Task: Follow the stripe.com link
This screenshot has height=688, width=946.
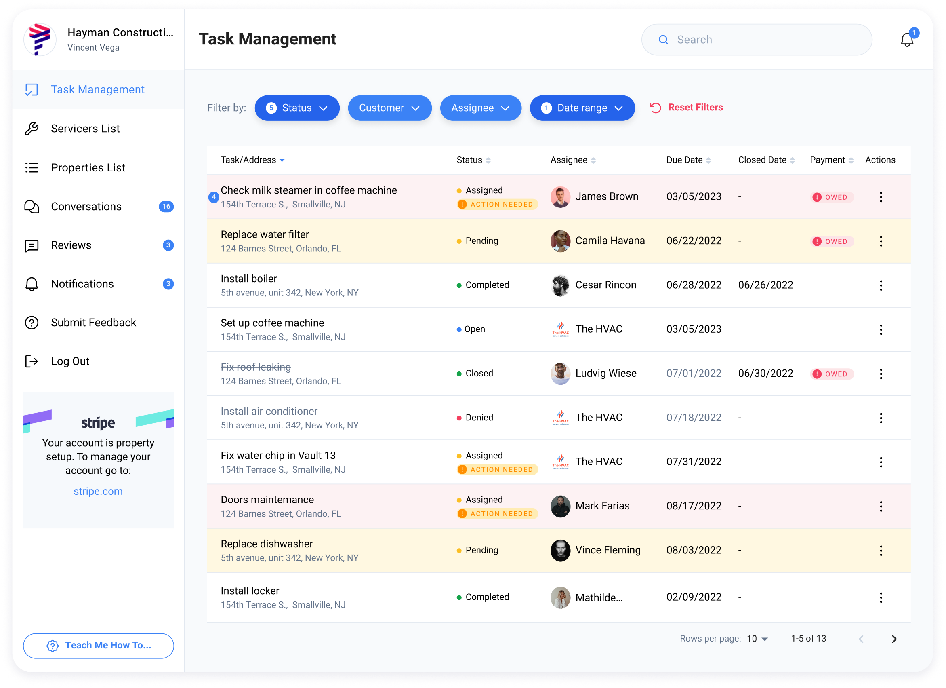Action: pos(98,492)
